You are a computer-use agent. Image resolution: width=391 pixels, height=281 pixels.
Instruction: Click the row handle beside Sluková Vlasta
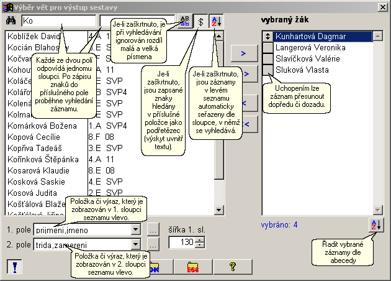tap(268, 70)
